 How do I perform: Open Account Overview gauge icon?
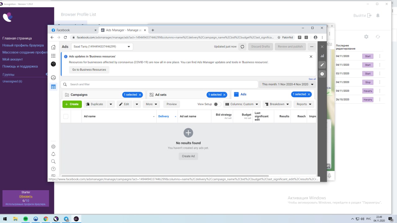(x=53, y=78)
